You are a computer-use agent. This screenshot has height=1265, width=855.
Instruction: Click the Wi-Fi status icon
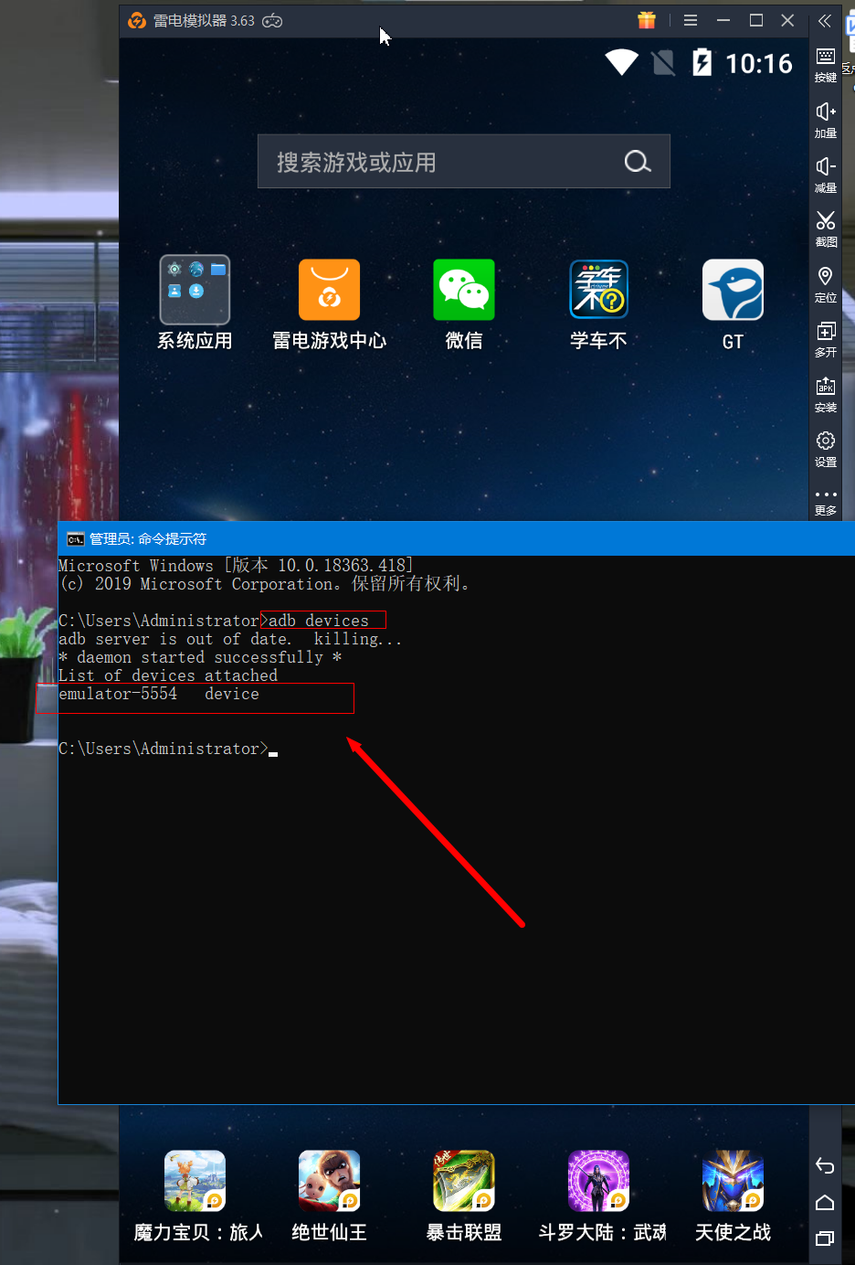[x=621, y=62]
